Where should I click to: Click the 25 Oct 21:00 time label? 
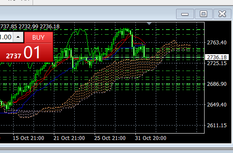(110, 138)
